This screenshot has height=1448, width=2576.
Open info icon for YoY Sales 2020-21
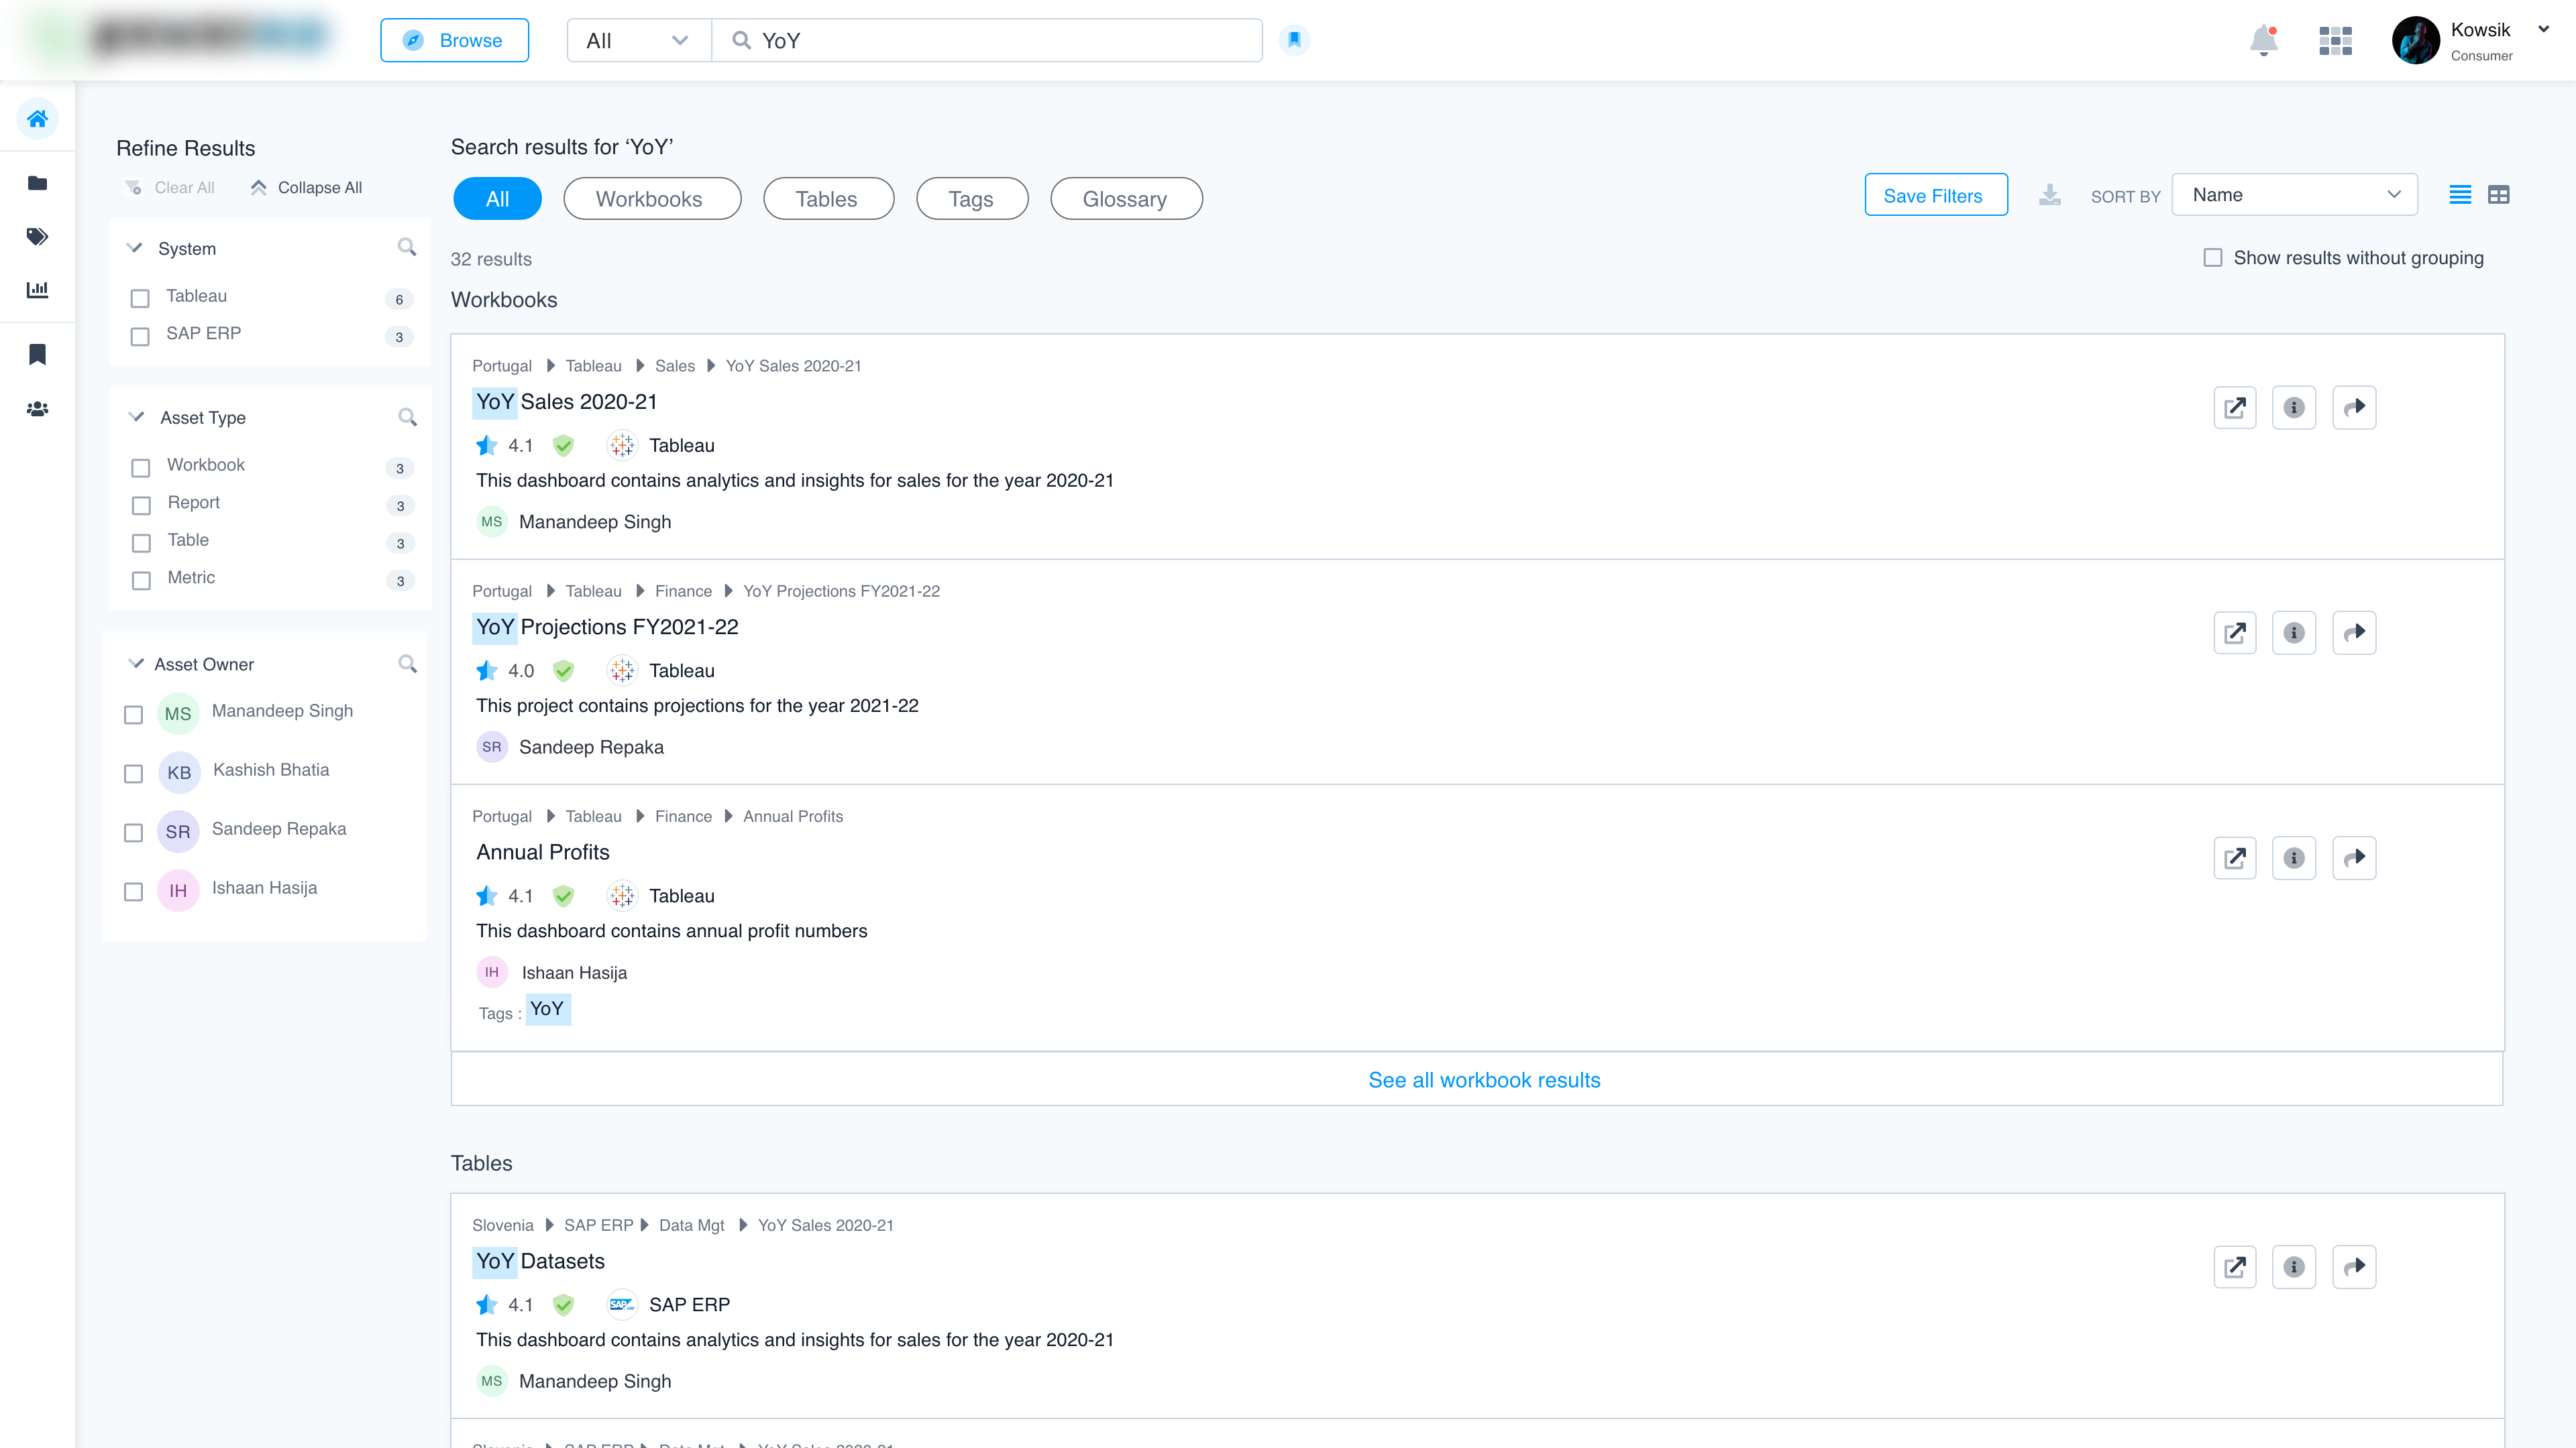(2293, 408)
